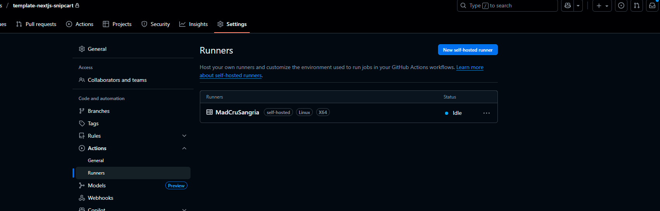
Task: Open the notifications inbox icon
Action: [x=652, y=5]
